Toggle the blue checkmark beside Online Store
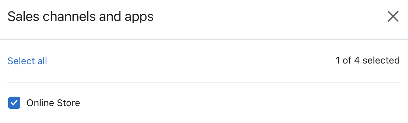The height and width of the screenshot is (123, 408). pyautogui.click(x=14, y=103)
